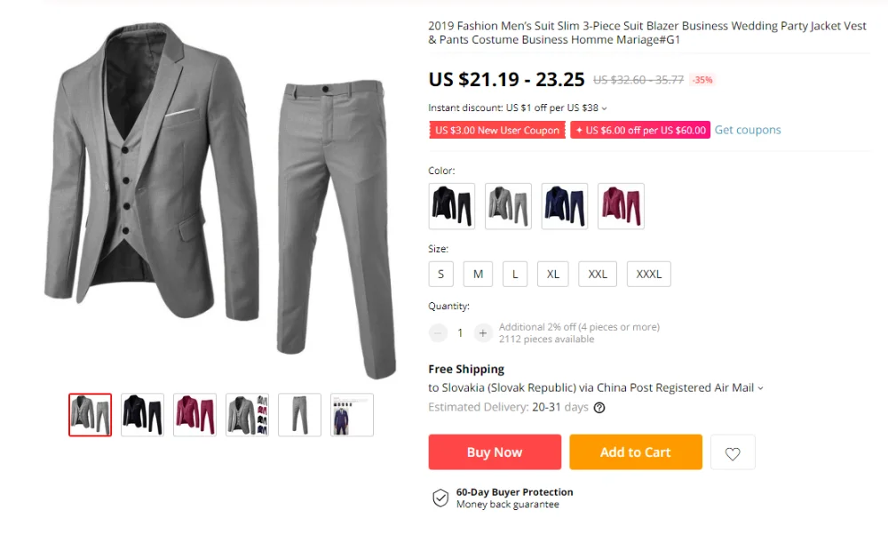
Task: Select the burgundy red suit color
Action: (621, 206)
